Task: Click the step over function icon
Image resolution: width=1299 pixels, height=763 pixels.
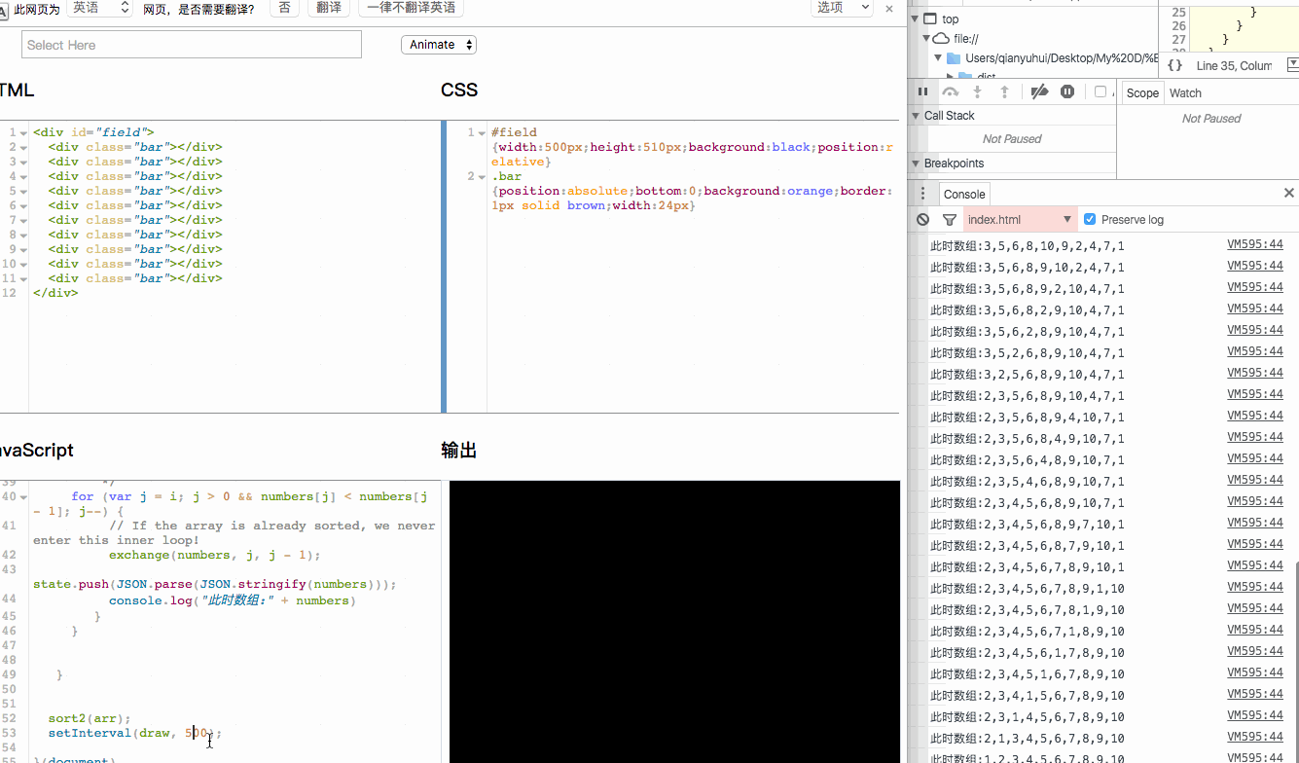Action: click(x=951, y=91)
